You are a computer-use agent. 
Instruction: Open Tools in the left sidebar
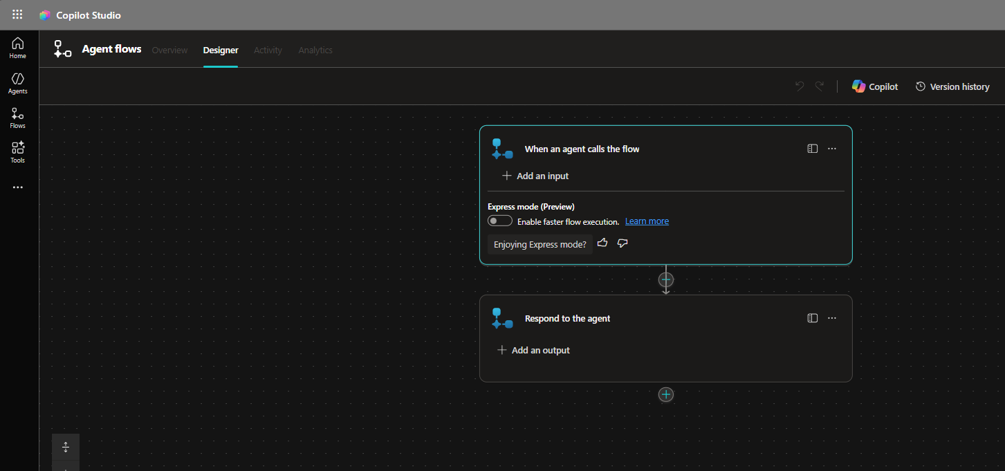coord(18,152)
